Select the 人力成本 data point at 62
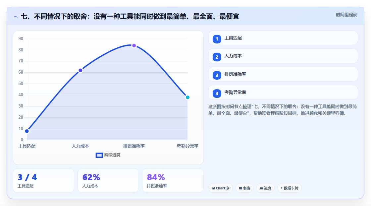This screenshot has height=206, width=371. coord(80,70)
